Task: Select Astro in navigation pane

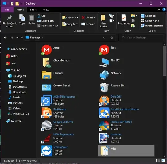Action: 12,56
